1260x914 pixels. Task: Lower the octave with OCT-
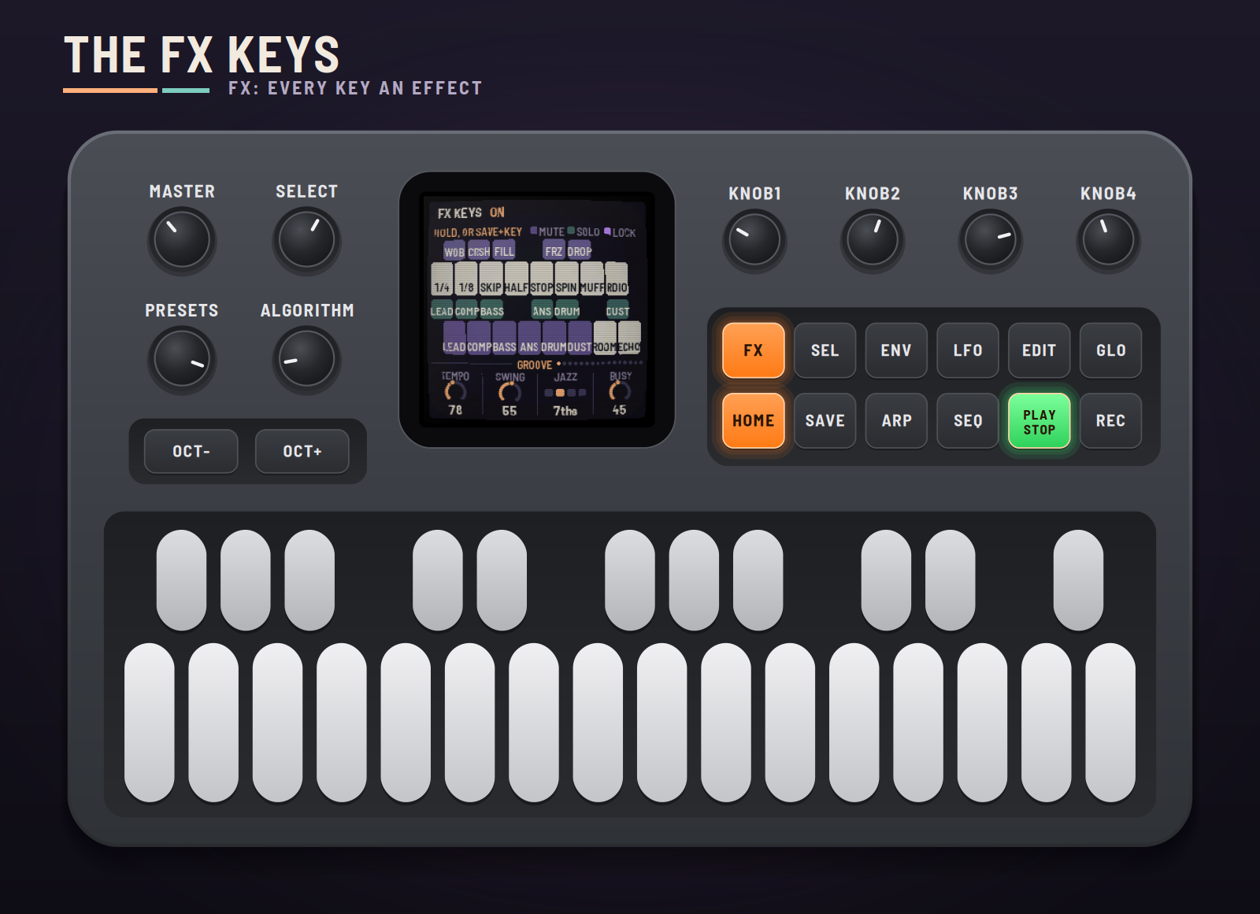tap(191, 451)
